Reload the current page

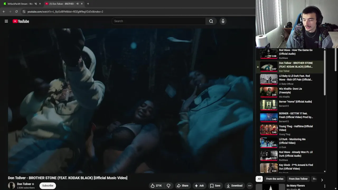16,12
